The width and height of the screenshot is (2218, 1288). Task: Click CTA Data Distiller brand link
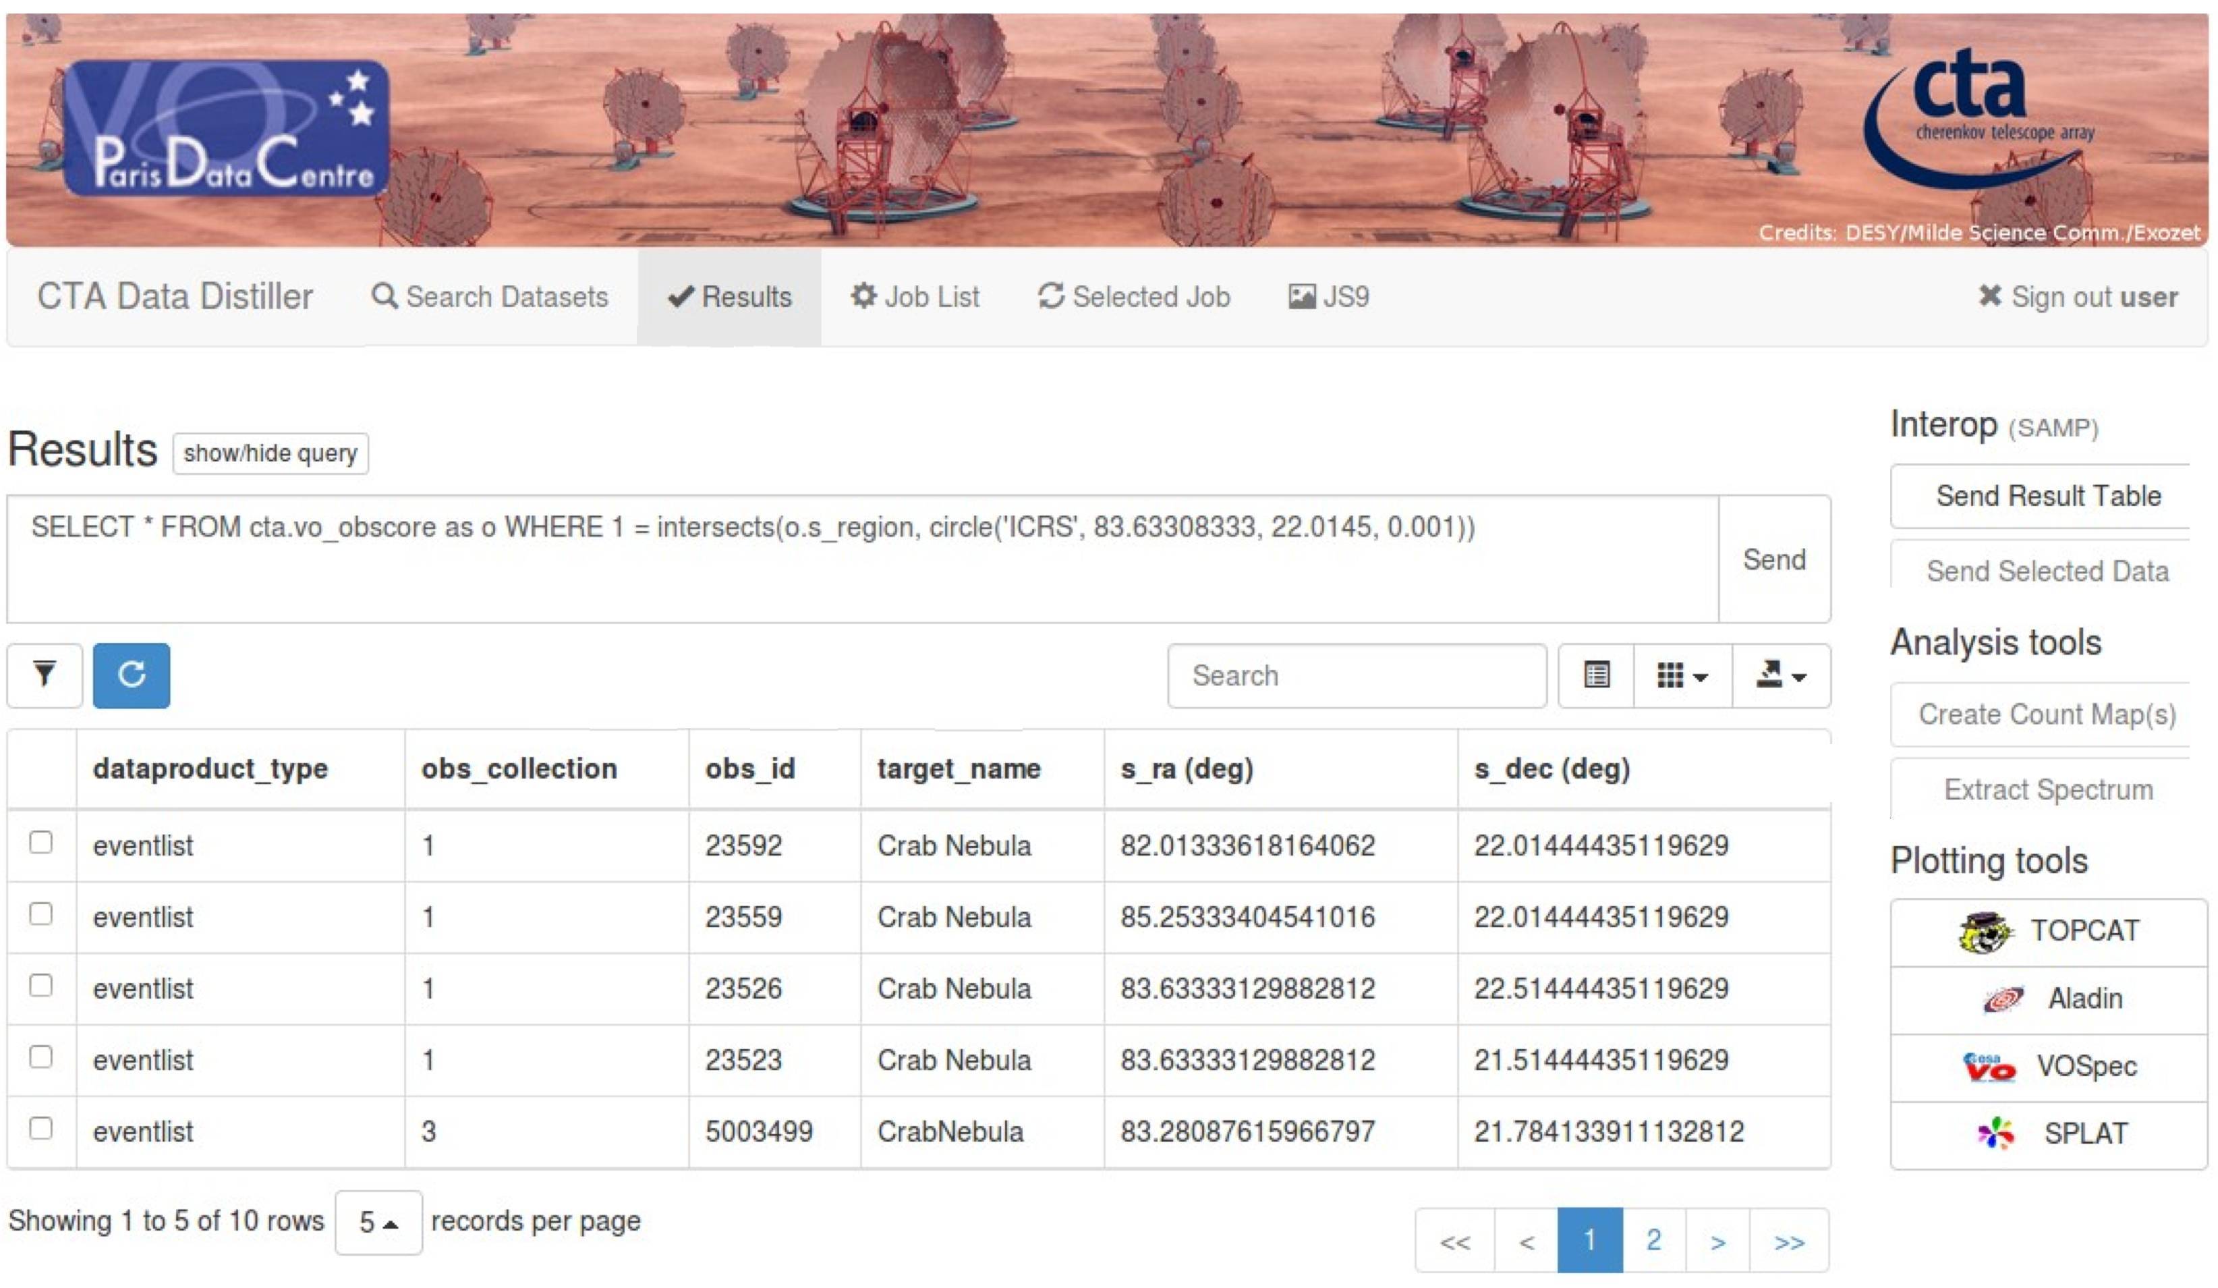(x=175, y=297)
